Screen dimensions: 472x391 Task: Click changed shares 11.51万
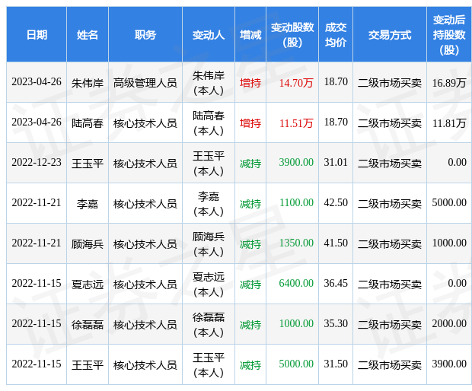pyautogui.click(x=296, y=123)
